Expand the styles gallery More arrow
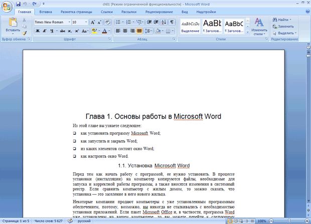The image size is (311, 224). 247,32
